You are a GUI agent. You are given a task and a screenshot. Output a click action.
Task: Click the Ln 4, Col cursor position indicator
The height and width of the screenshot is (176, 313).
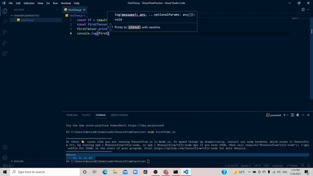(231, 166)
